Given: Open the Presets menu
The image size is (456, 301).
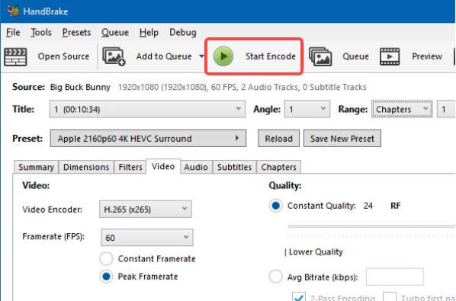Looking at the screenshot, I should pos(76,32).
